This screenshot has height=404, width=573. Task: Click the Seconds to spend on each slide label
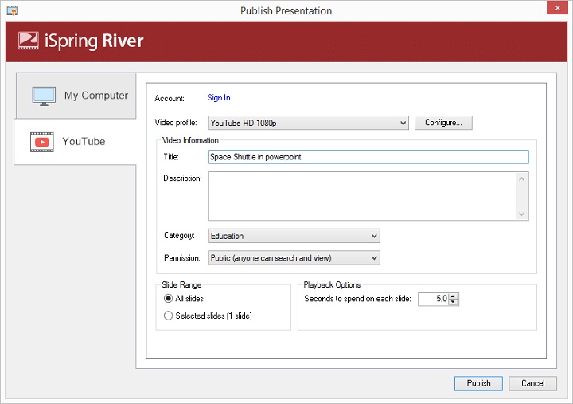[x=358, y=299]
